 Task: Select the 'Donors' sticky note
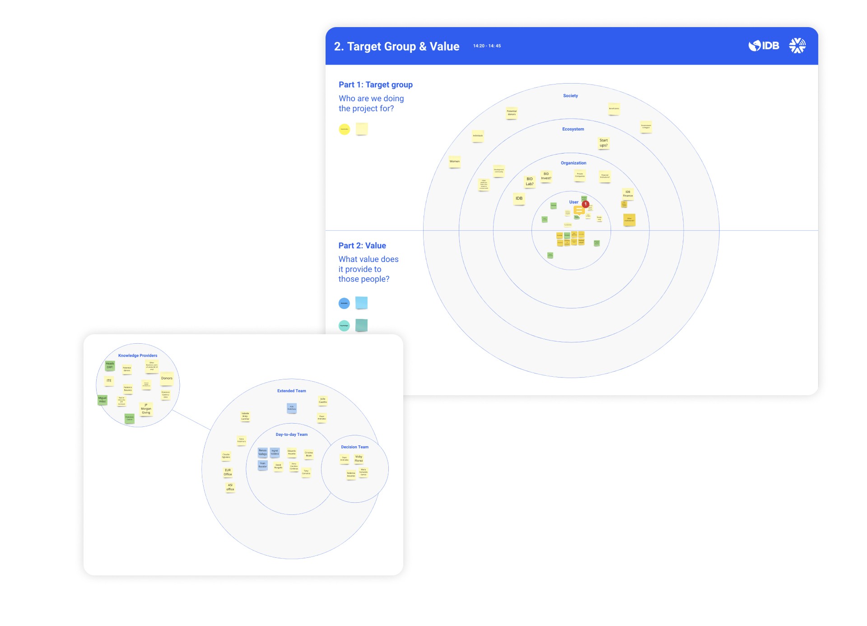167,378
